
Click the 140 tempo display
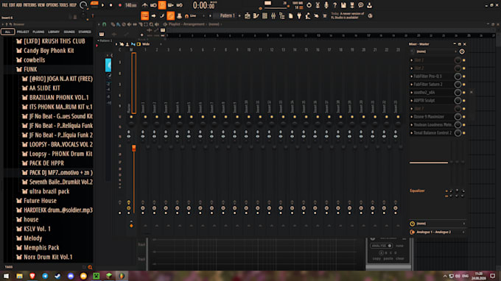click(131, 5)
